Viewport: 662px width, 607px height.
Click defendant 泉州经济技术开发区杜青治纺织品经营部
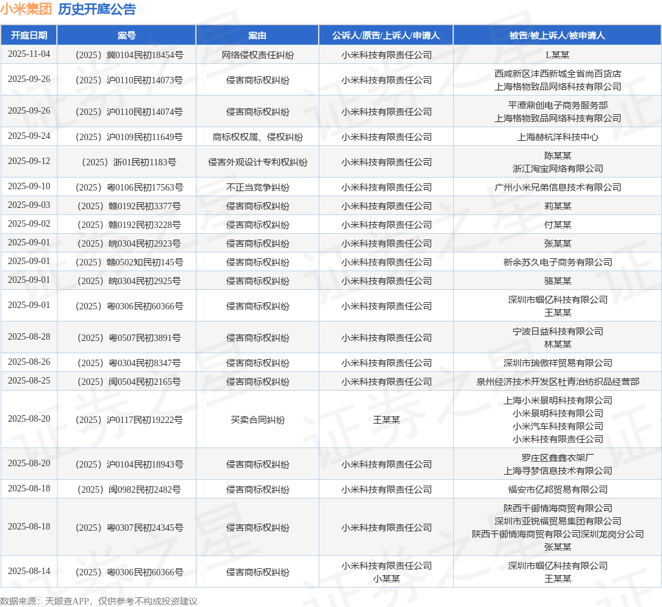coord(558,382)
